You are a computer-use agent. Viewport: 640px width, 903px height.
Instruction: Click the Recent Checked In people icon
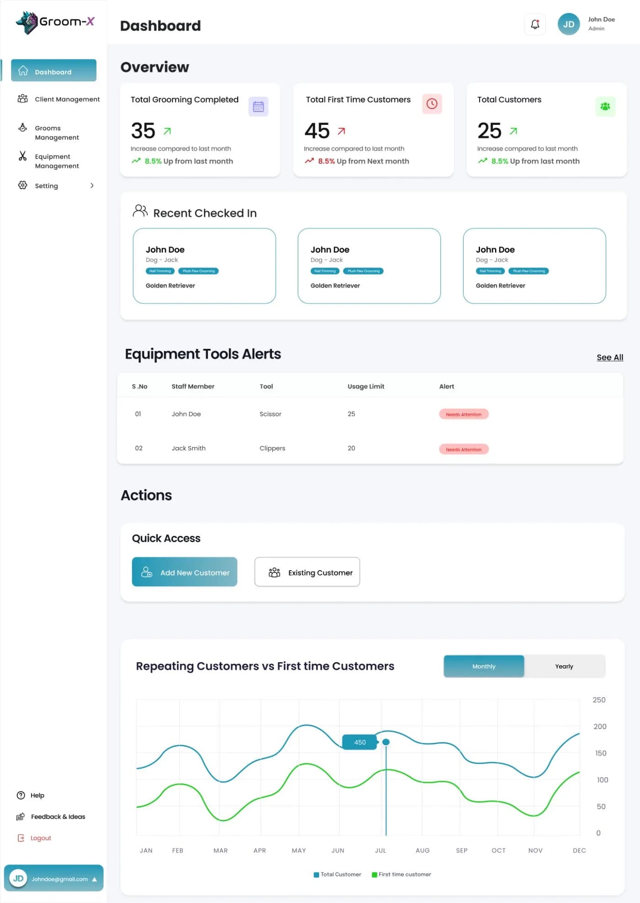pos(140,211)
